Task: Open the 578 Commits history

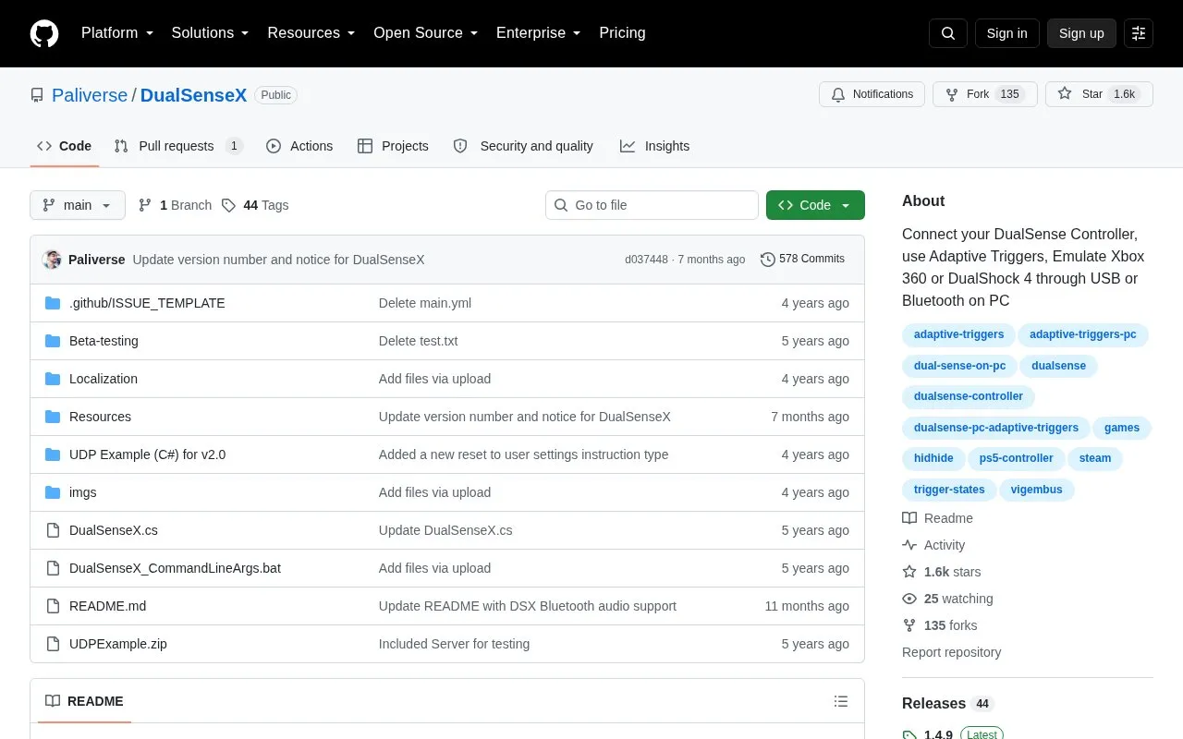Action: (802, 259)
